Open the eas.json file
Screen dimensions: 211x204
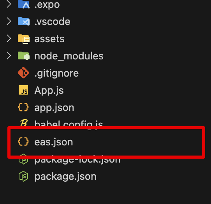[x=54, y=142]
